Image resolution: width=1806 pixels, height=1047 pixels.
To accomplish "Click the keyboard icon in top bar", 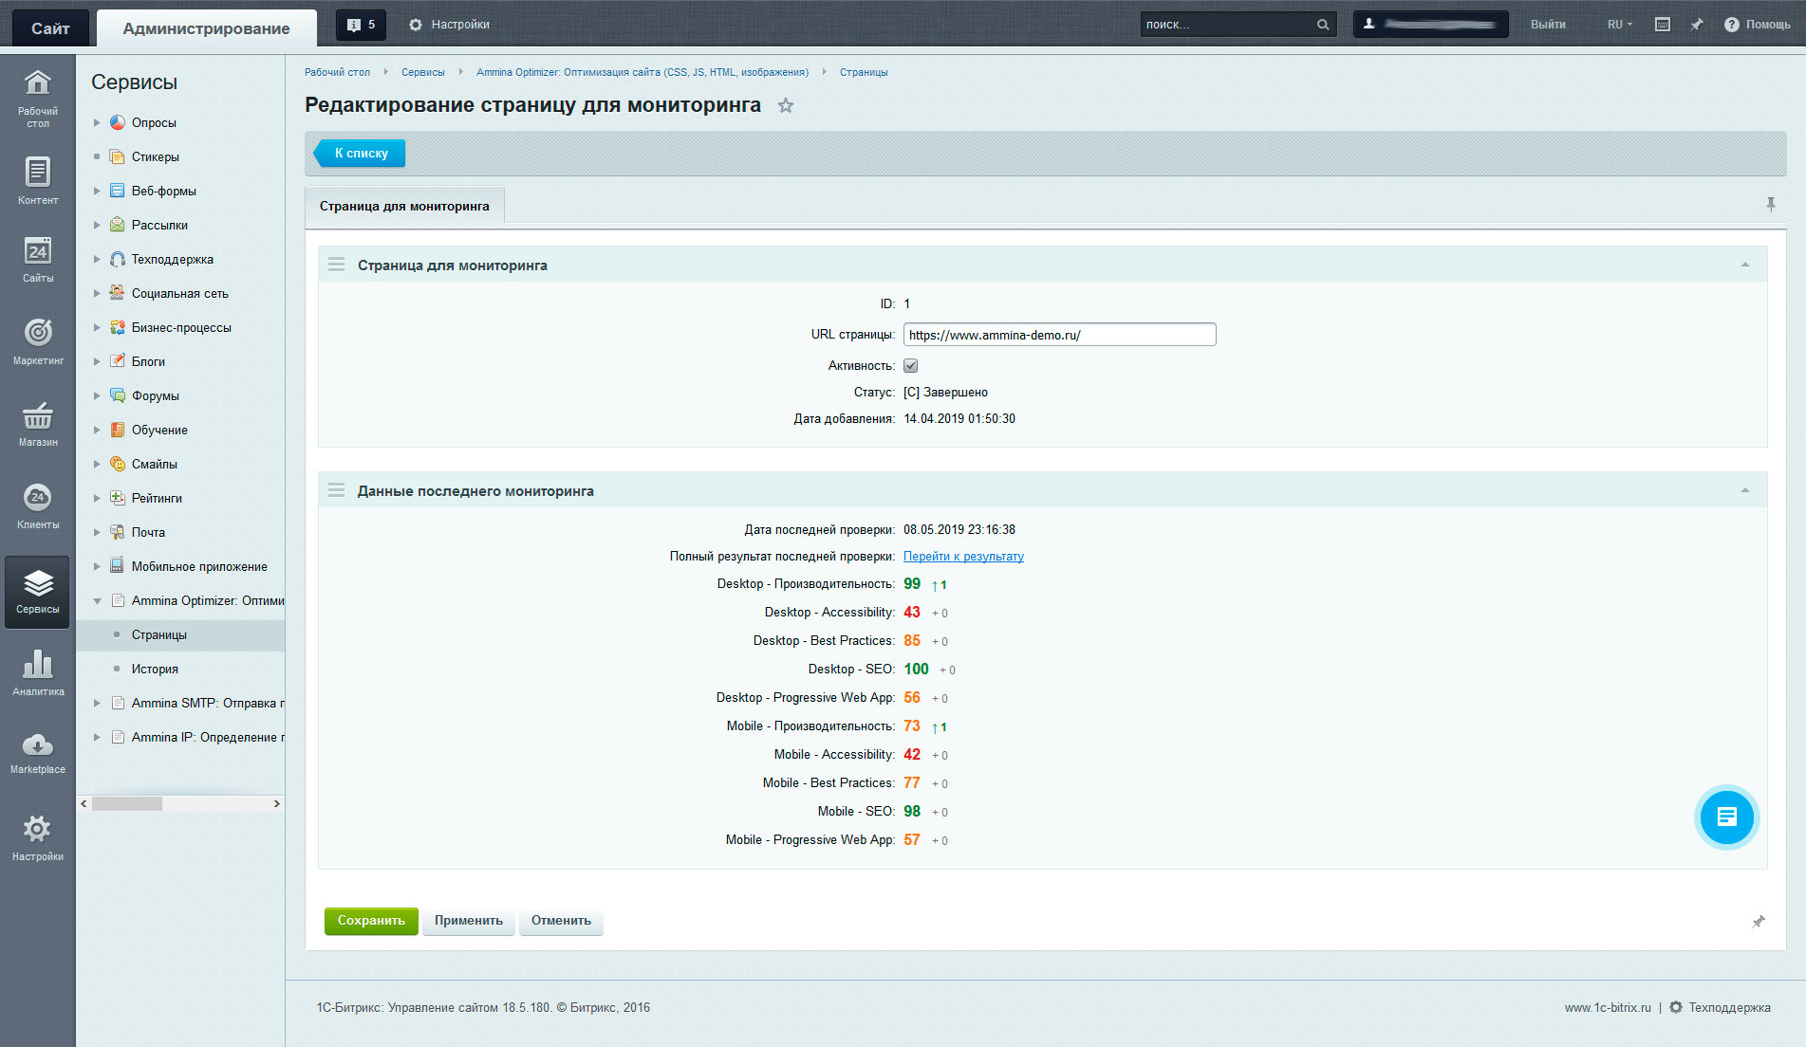I will click(1662, 25).
